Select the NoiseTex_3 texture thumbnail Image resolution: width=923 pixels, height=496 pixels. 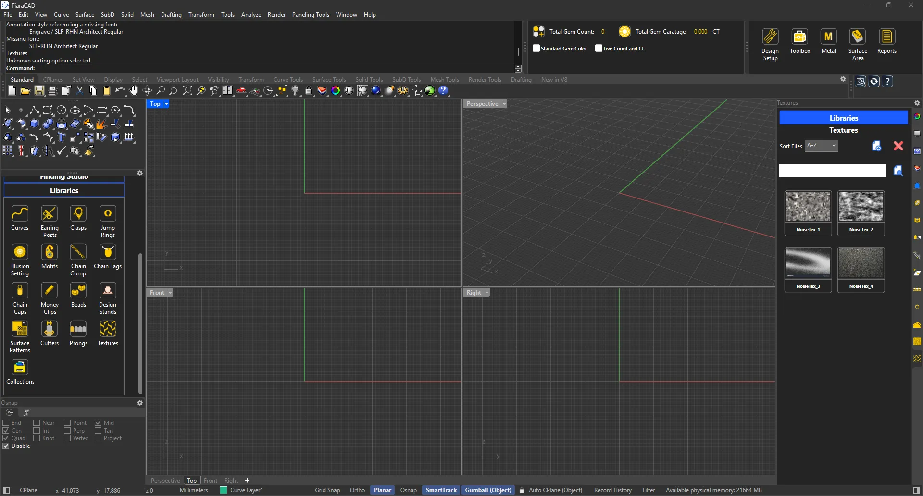coord(808,263)
